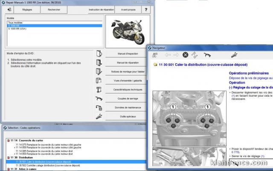
Task: Open the Réglages settings button
Action: (x=27, y=9)
